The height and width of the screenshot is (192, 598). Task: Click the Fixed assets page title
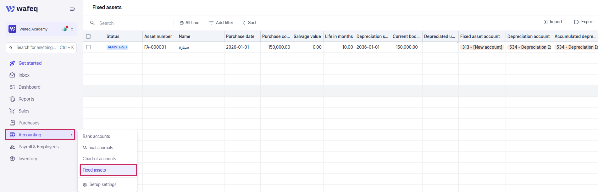(x=107, y=7)
